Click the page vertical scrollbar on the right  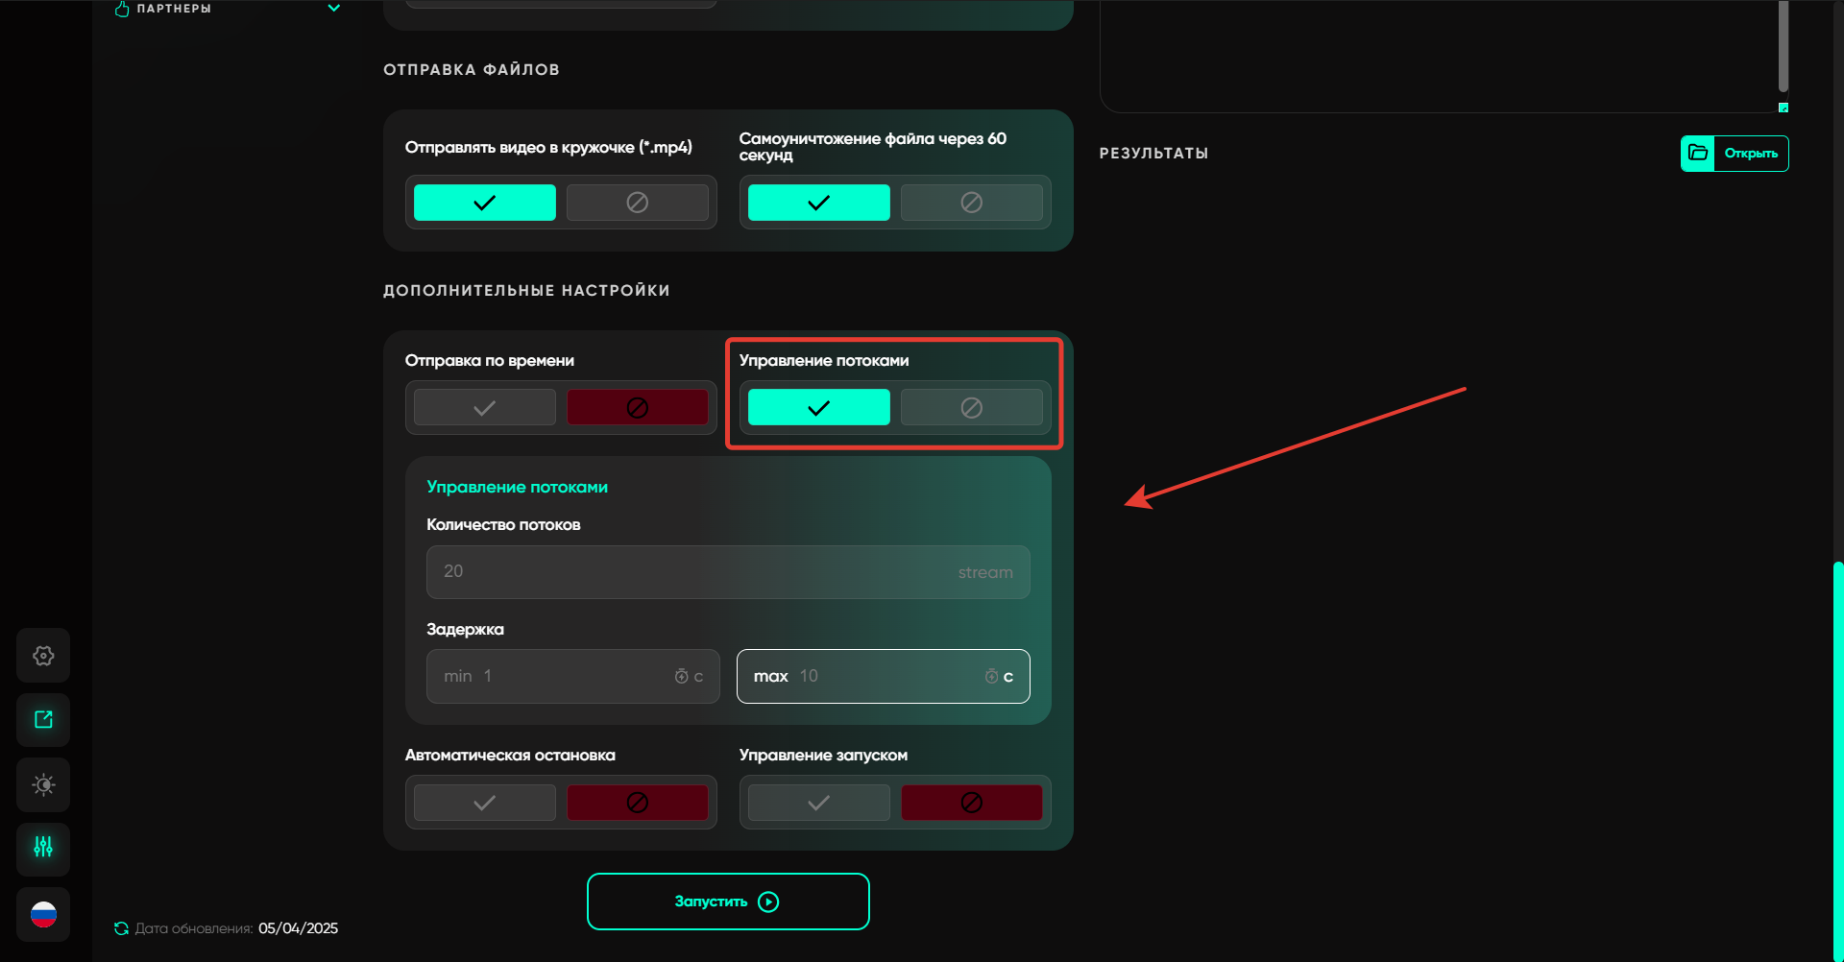[1838, 758]
